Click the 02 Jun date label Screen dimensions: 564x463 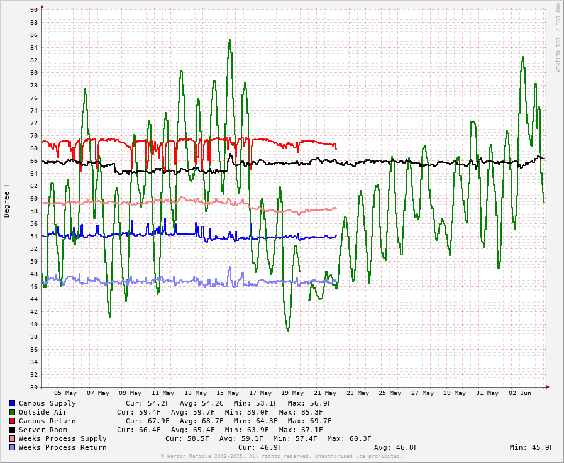(519, 393)
